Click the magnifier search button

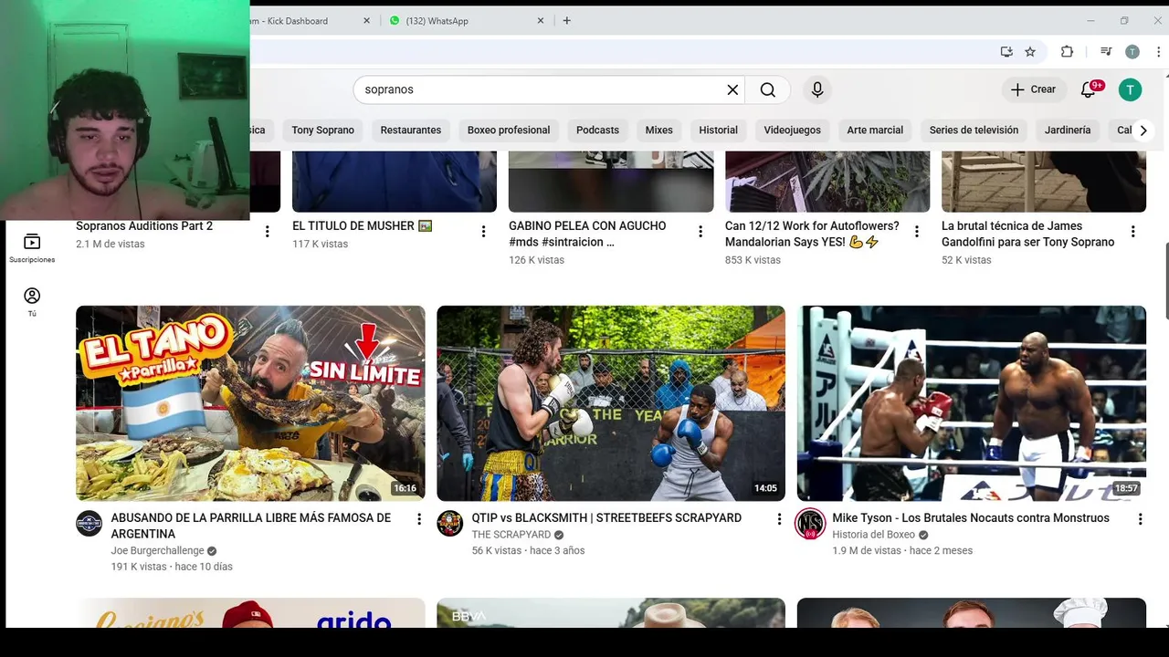tap(768, 89)
